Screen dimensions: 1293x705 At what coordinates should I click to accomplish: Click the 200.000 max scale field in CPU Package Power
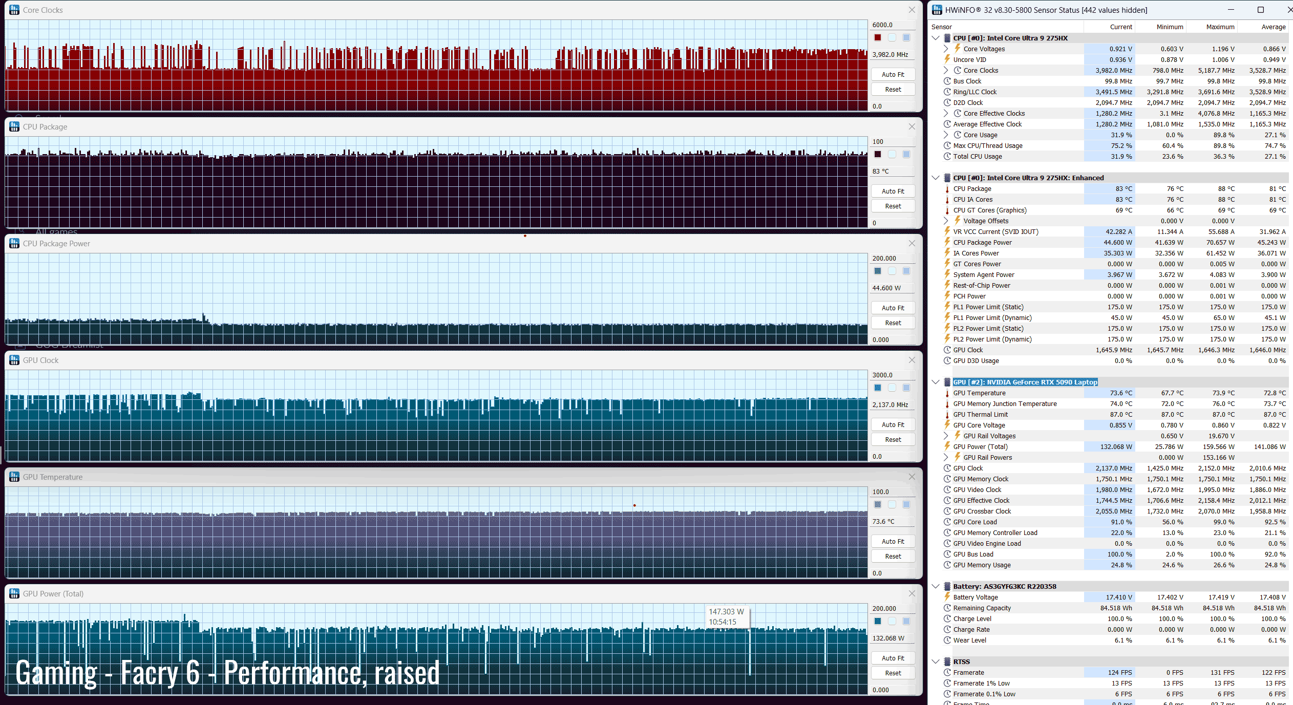892,258
